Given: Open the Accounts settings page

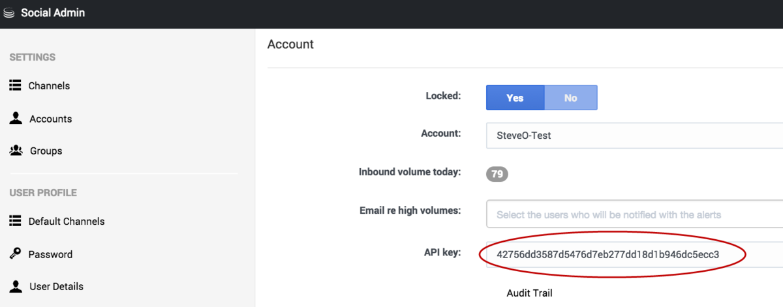Looking at the screenshot, I should point(51,119).
